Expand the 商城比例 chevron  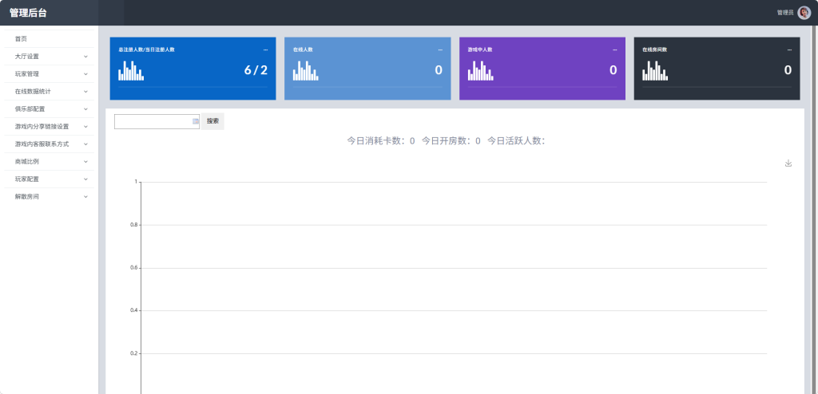(86, 162)
